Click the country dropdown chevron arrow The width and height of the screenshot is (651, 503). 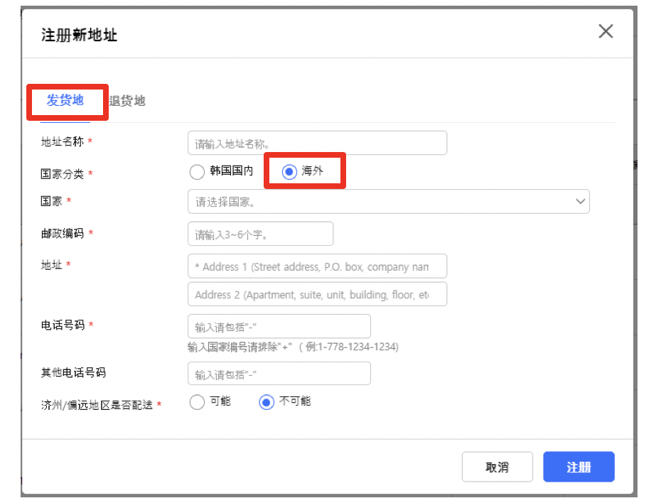coord(581,202)
